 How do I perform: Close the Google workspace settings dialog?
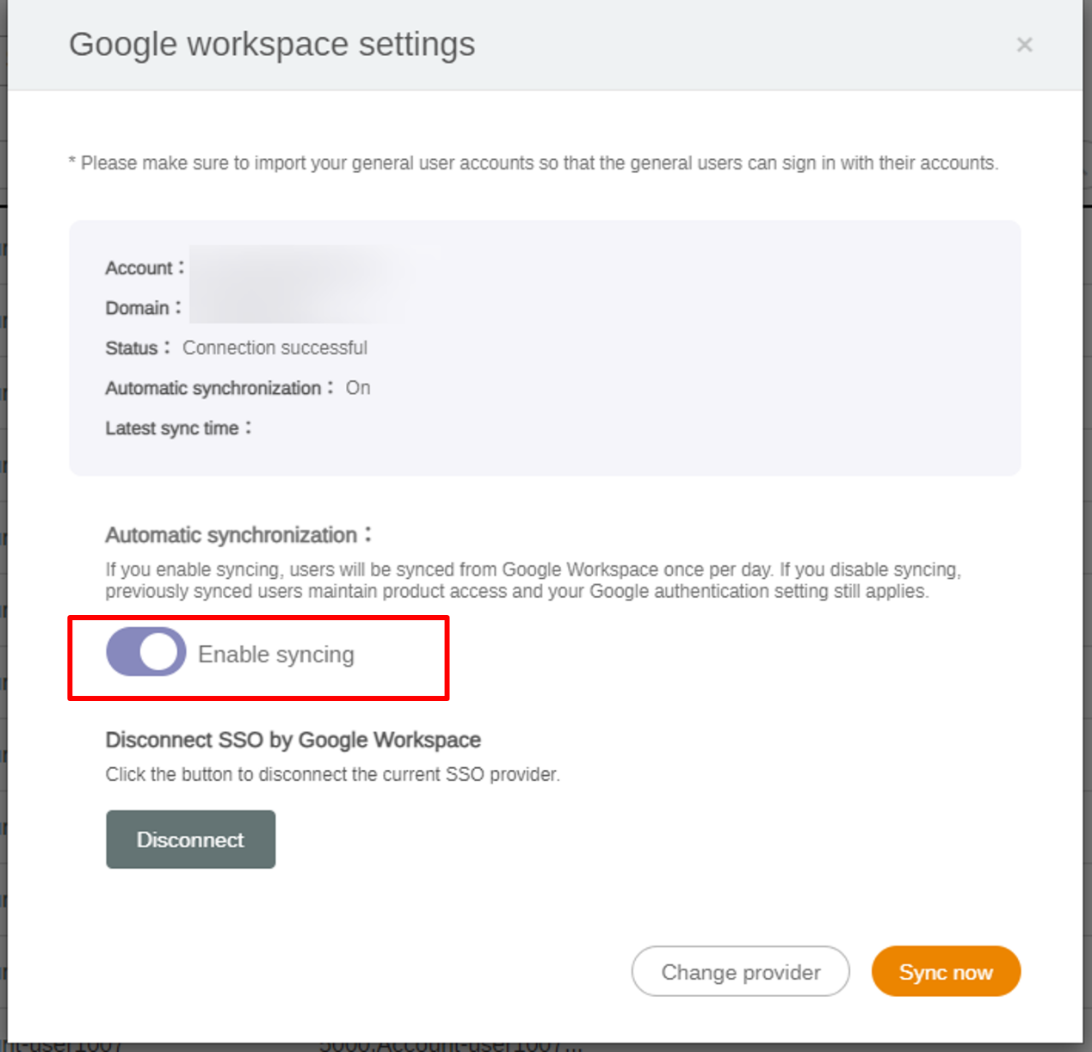tap(1024, 45)
